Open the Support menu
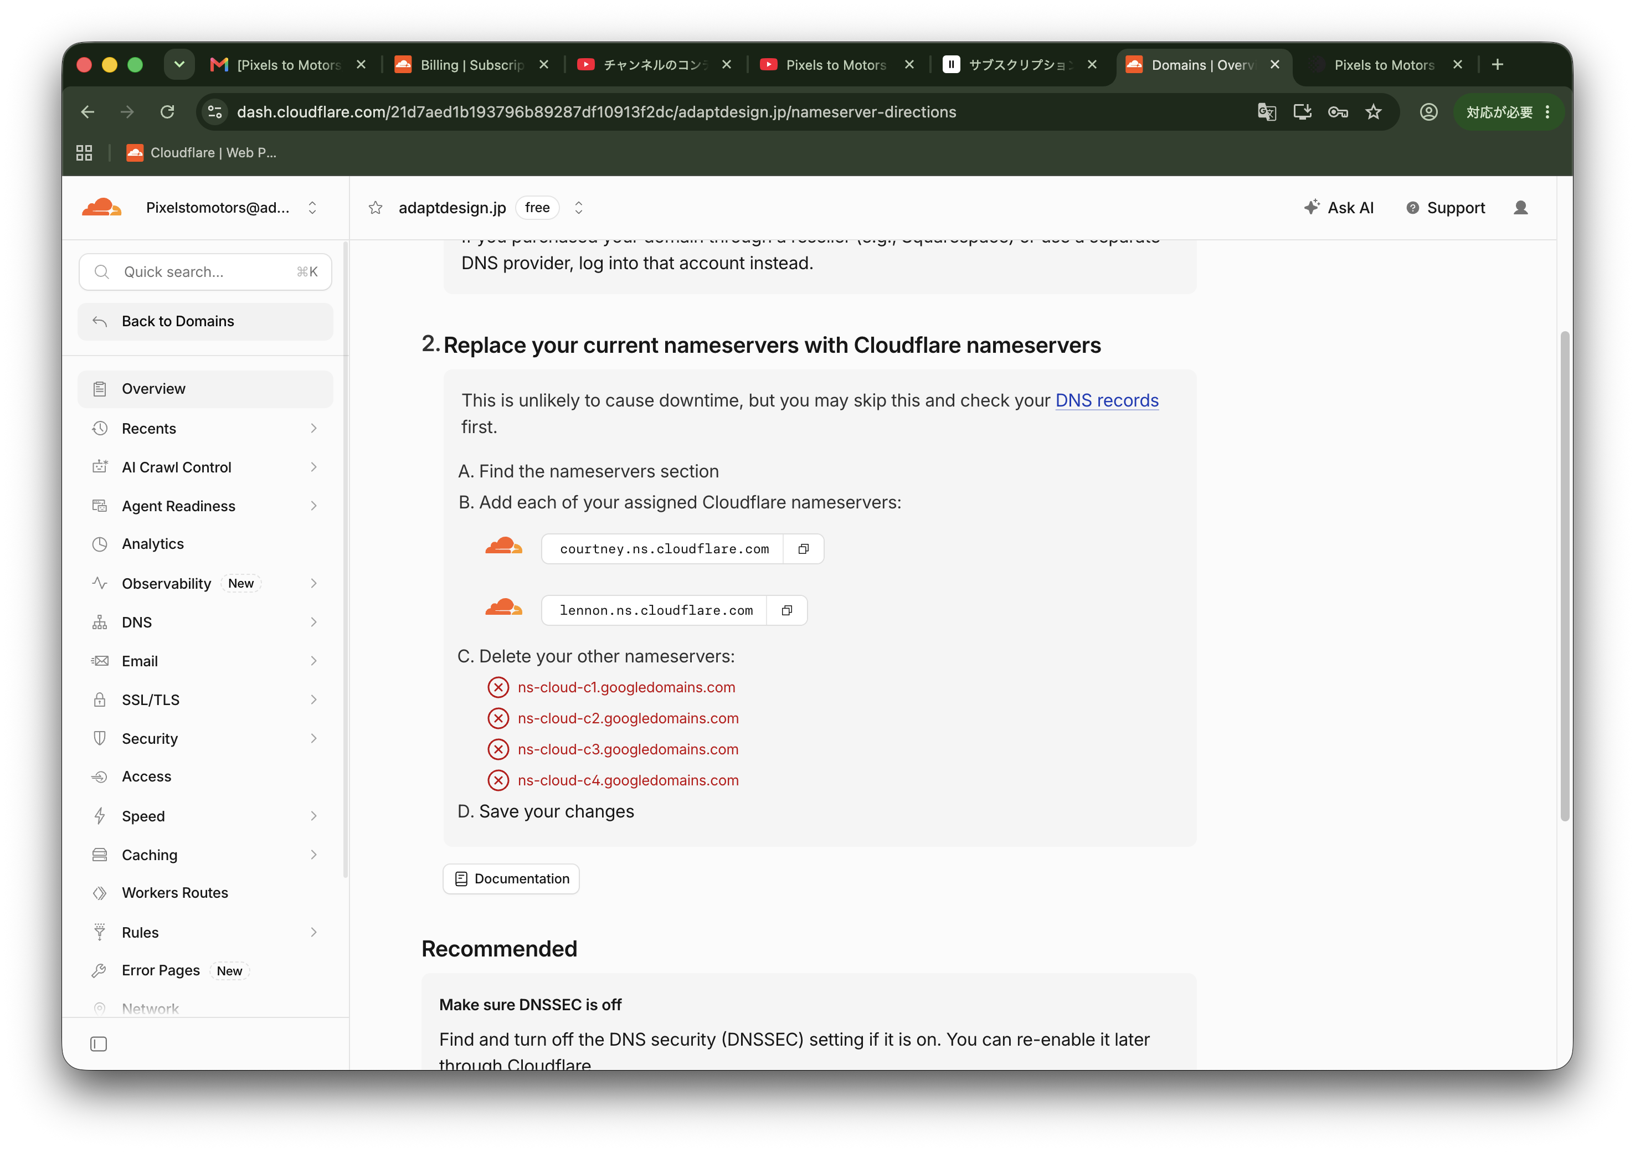This screenshot has height=1152, width=1635. coord(1446,208)
